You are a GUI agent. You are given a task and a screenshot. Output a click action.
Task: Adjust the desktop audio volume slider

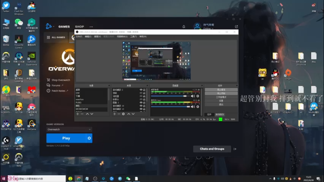[170, 96]
